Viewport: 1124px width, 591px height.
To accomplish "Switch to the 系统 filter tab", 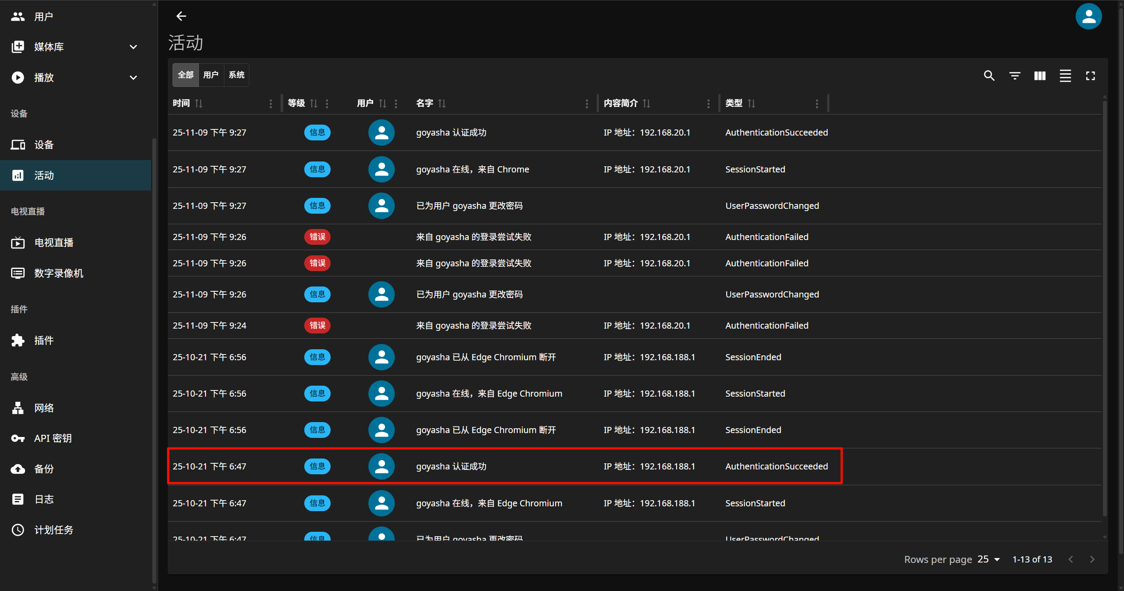I will (236, 75).
